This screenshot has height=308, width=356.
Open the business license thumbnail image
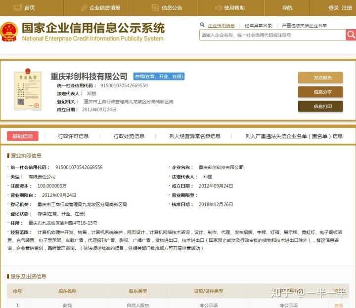coord(28,89)
